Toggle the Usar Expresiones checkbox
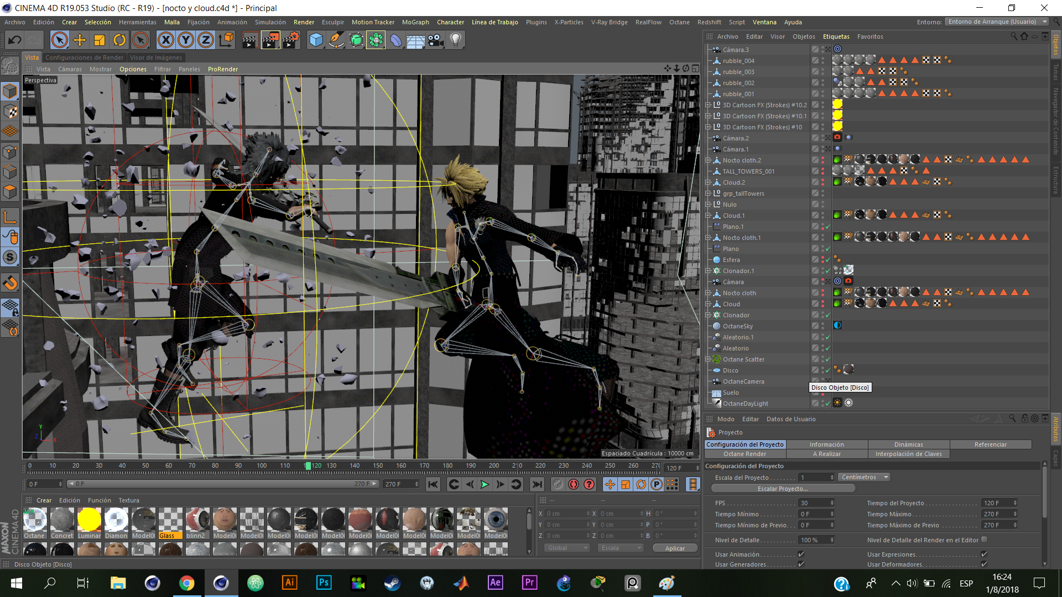This screenshot has height=597, width=1062. [984, 554]
